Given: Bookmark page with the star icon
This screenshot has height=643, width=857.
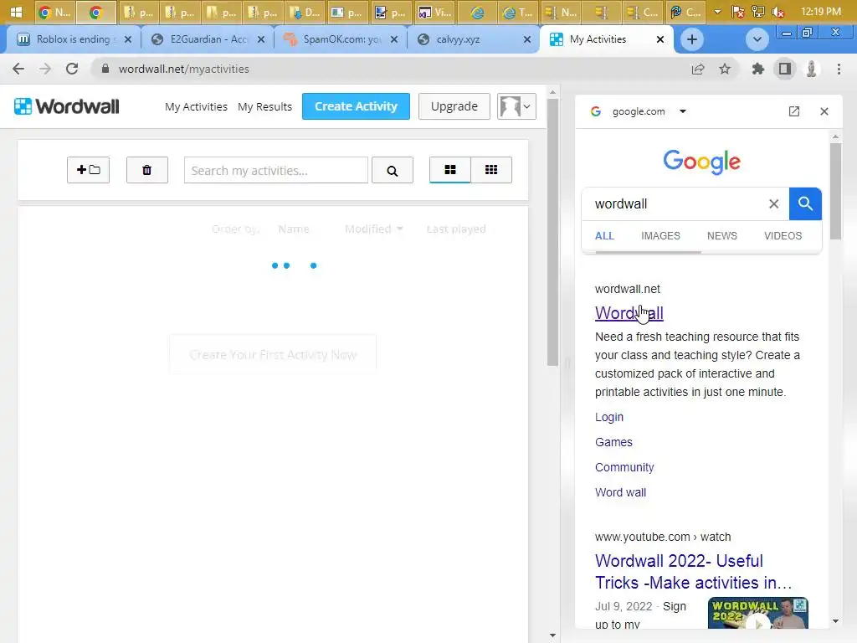Looking at the screenshot, I should click(x=725, y=69).
